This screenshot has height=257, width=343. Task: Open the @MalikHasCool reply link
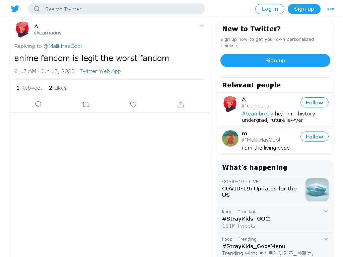[63, 46]
